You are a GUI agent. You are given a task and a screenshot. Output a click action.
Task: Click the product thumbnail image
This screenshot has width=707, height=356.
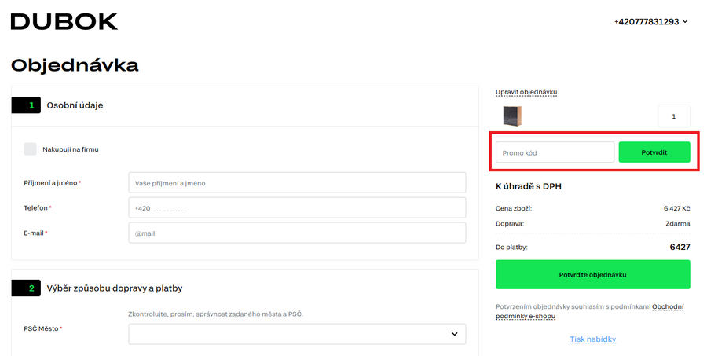(512, 116)
